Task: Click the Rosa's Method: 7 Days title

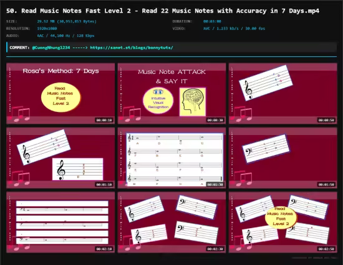Action: click(61, 71)
